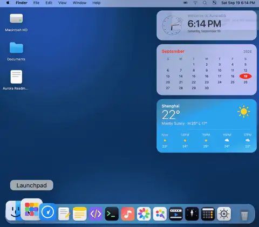Click the Spotlight search icon in menu bar

coord(205,3)
